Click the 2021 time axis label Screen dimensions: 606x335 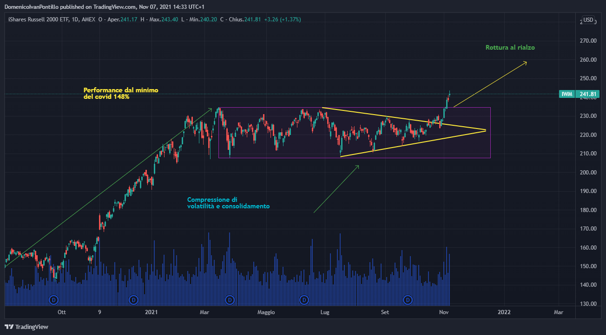point(151,312)
